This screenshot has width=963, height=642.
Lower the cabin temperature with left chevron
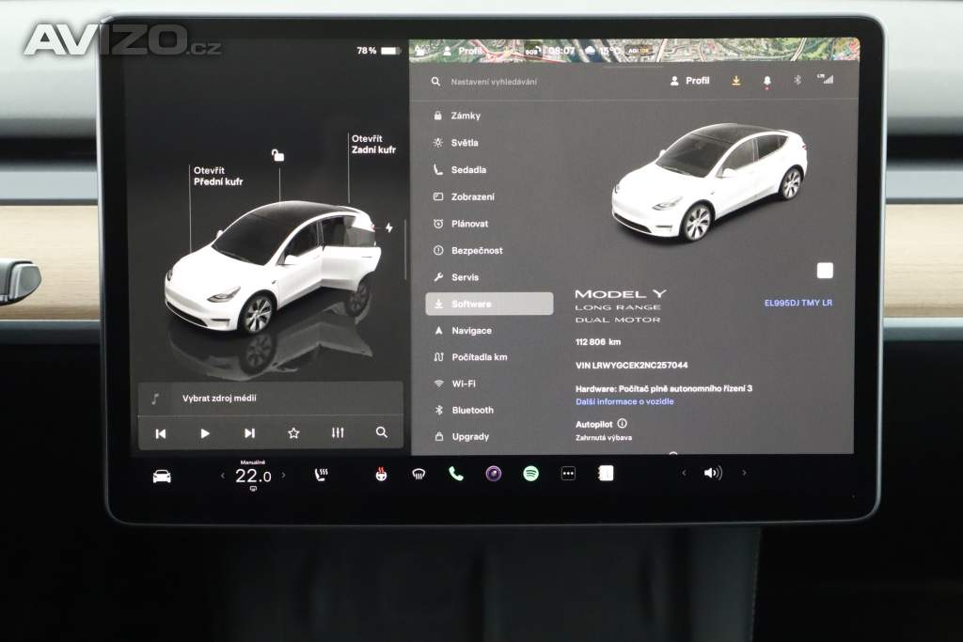(222, 476)
